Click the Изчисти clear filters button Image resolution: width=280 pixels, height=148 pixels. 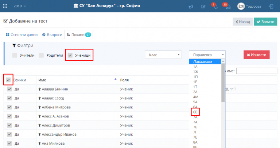[257, 55]
